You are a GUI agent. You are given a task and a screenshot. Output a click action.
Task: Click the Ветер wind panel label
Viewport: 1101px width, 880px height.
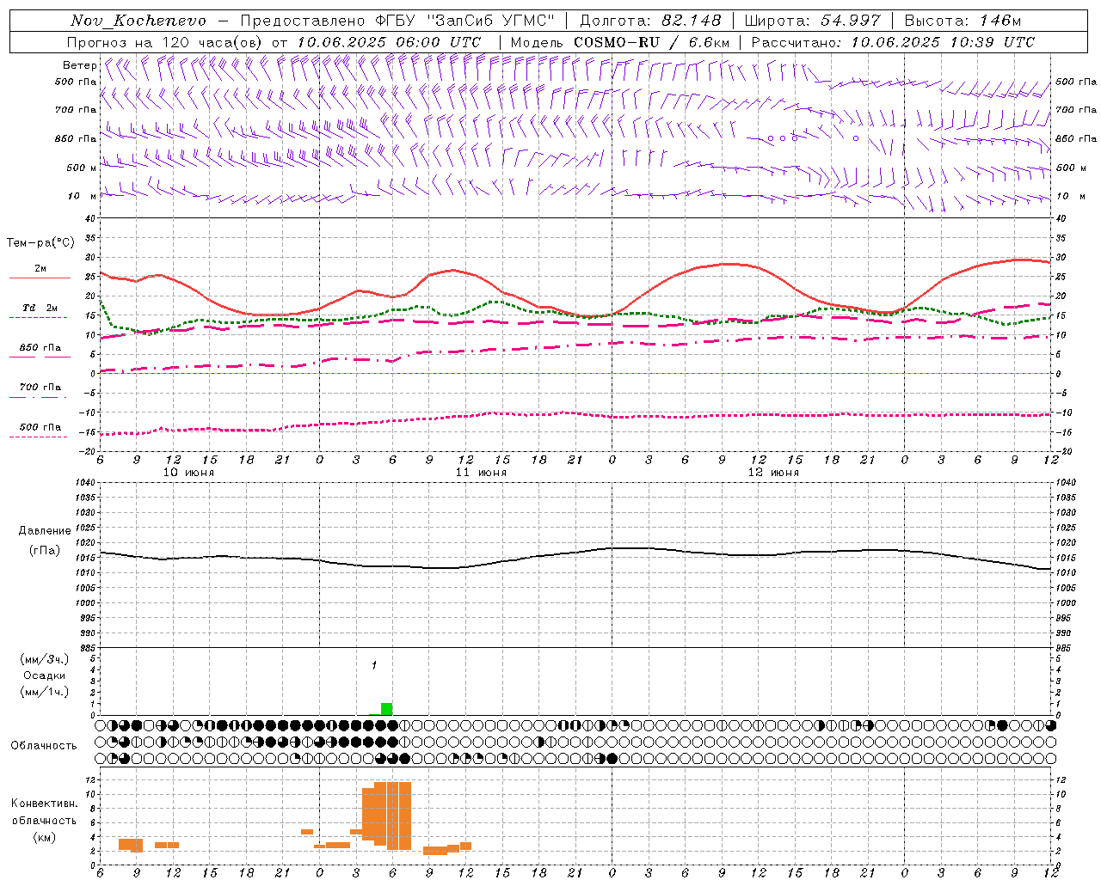tap(79, 65)
